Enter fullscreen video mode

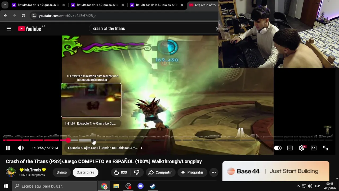click(325, 148)
